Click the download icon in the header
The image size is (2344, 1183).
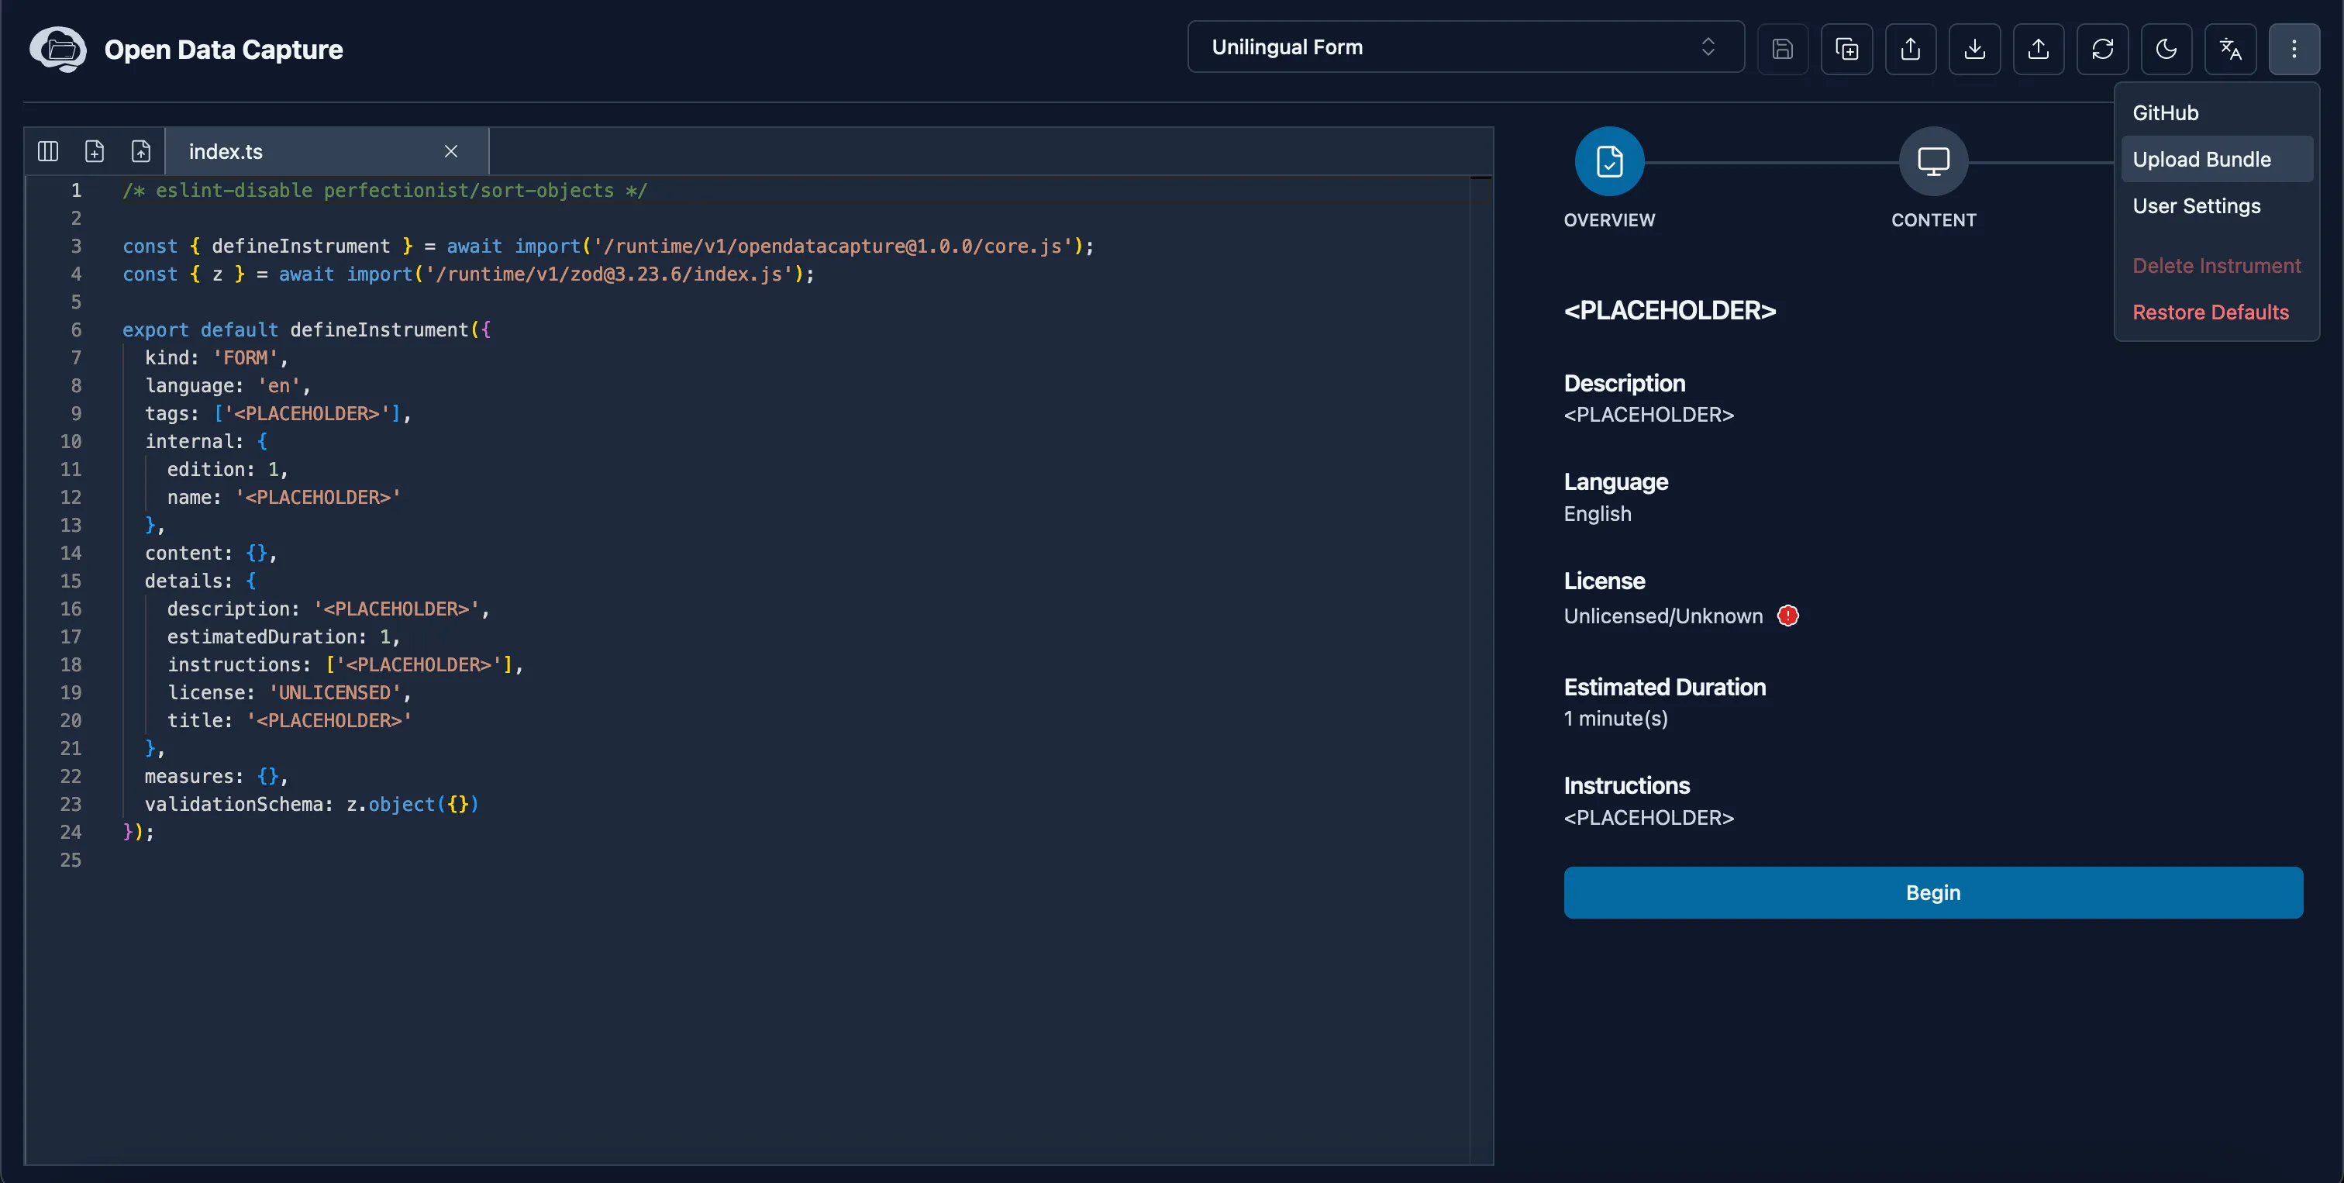tap(1974, 48)
